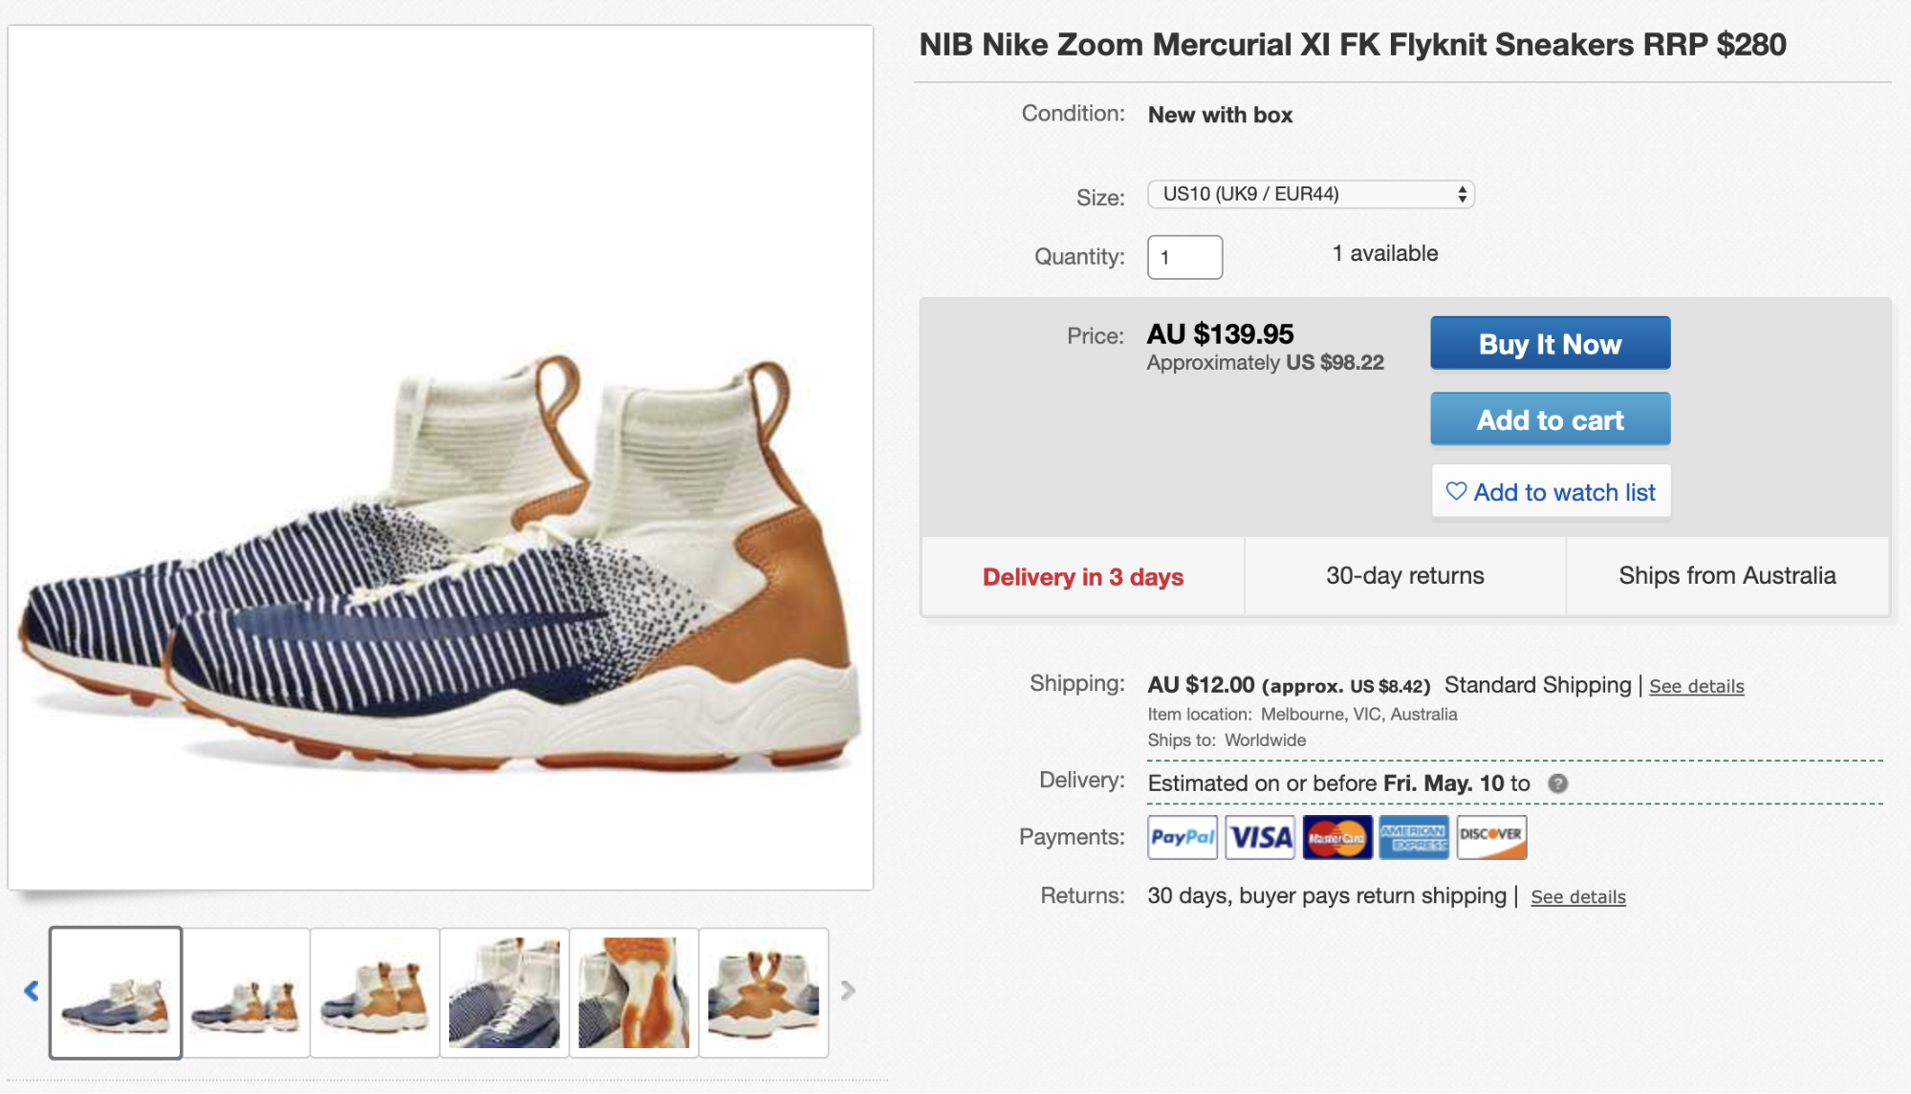Click the American Express payment icon
Screen dimensions: 1911x1094
(x=1414, y=837)
